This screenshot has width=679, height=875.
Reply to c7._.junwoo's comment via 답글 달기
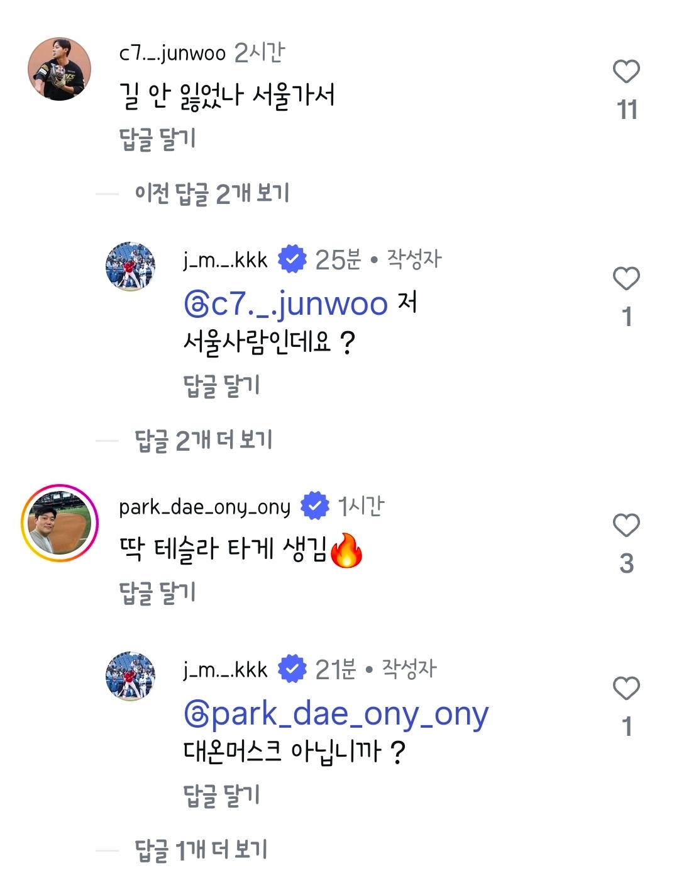tap(157, 139)
